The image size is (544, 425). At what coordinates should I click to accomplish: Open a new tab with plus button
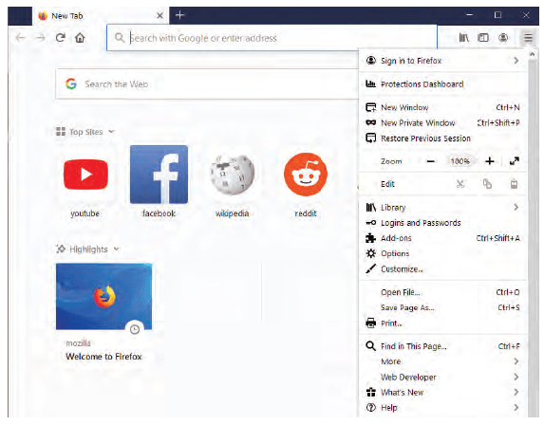(x=179, y=15)
